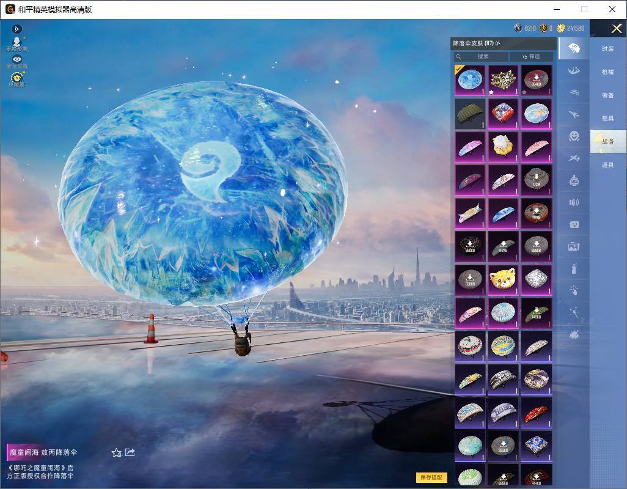627x489 pixels.
Task: Expand the side panel play-arrow button
Action: pyautogui.click(x=16, y=29)
